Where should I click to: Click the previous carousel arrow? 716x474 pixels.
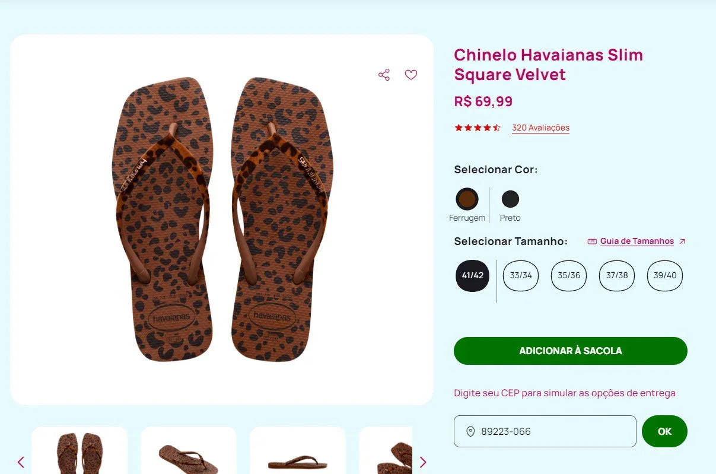point(21,462)
